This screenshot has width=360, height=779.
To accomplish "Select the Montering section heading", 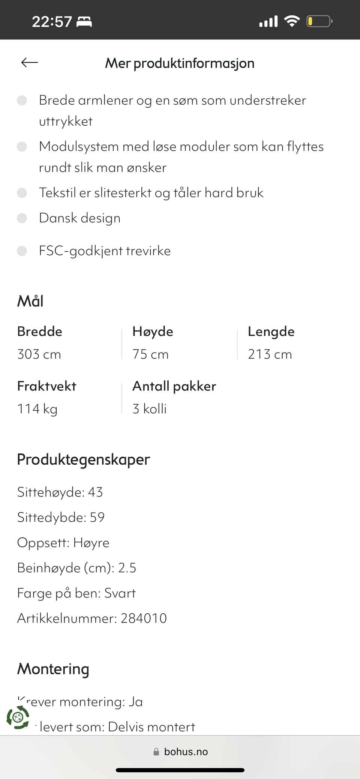I will tap(53, 669).
